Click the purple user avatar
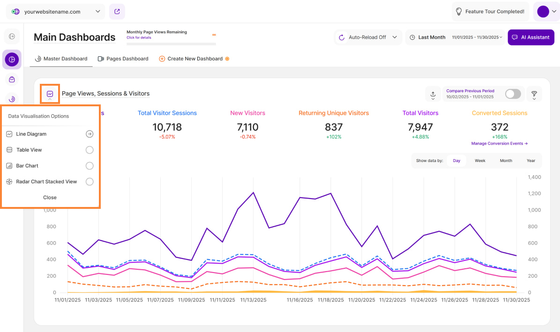 coord(543,12)
